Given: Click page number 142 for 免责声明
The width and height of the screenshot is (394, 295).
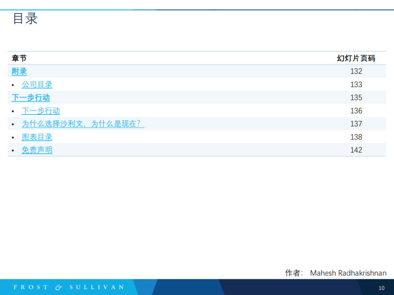Looking at the screenshot, I should [356, 150].
